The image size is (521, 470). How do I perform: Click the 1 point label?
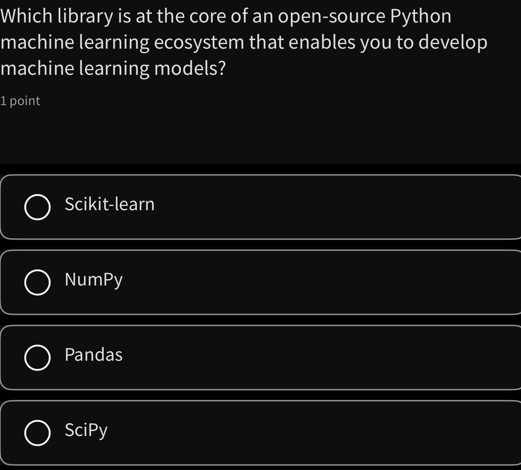(20, 101)
